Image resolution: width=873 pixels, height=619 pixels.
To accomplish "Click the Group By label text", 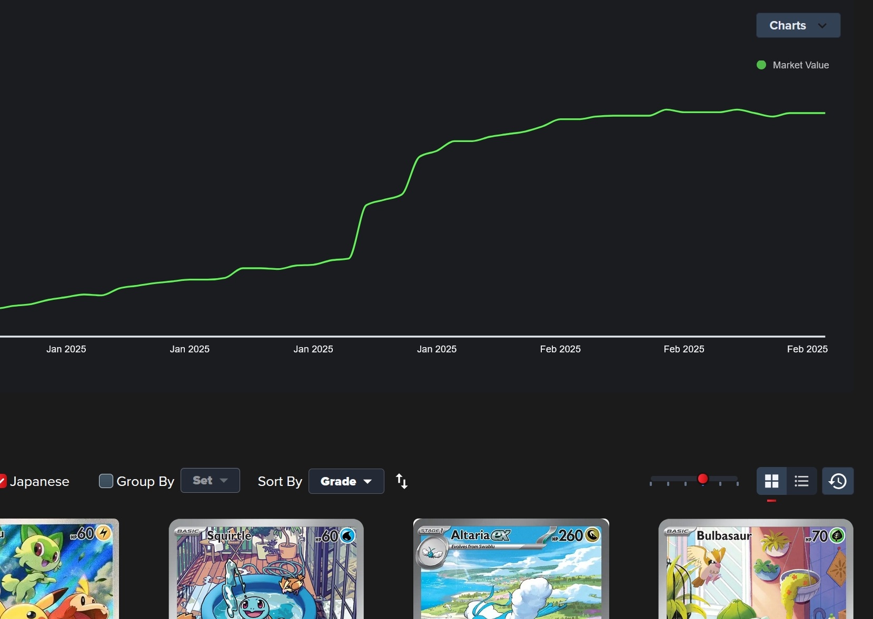I will [145, 481].
